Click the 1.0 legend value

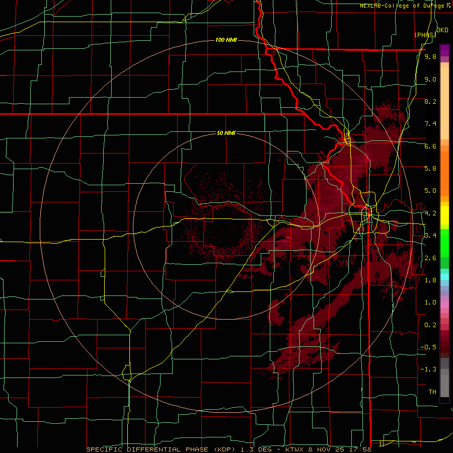pos(430,303)
